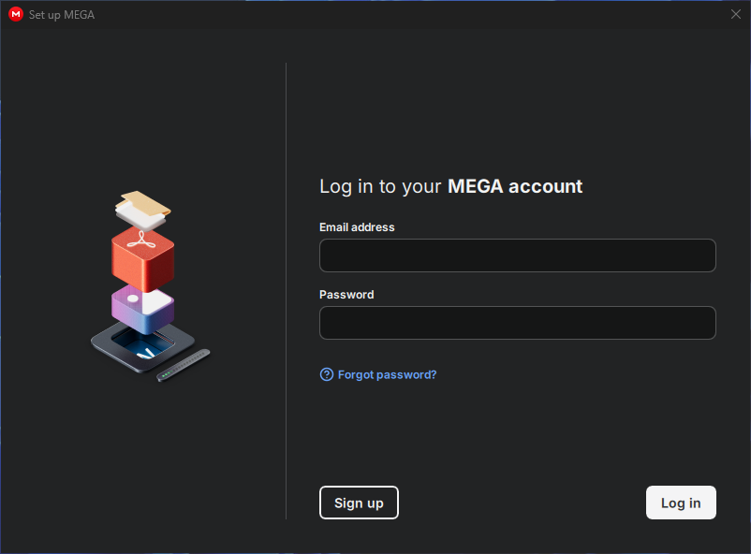
Task: Click the white Acrobat symbol on red cube
Action: click(x=141, y=240)
